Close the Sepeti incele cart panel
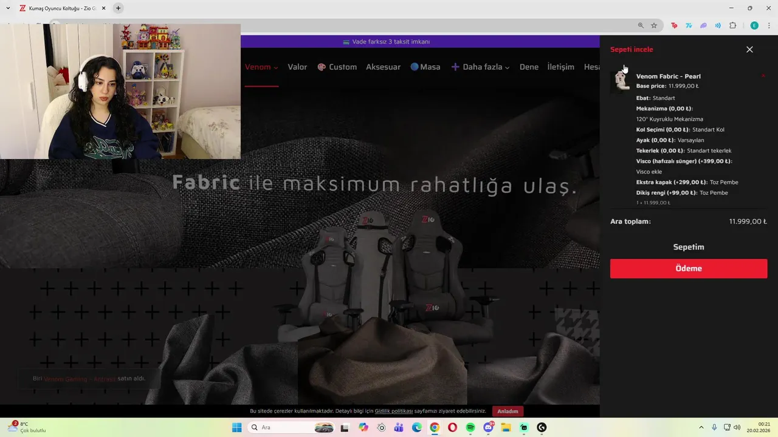778x437 pixels. click(749, 49)
